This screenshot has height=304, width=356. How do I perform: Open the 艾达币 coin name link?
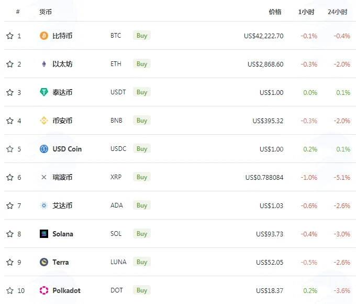[x=62, y=205]
